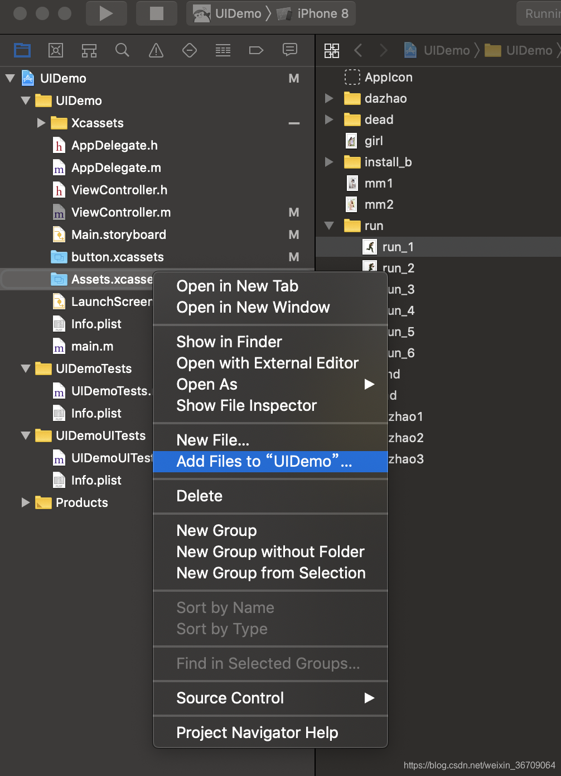Choose New Group without Folder
Screen dimensions: 561x776
pyautogui.click(x=270, y=552)
